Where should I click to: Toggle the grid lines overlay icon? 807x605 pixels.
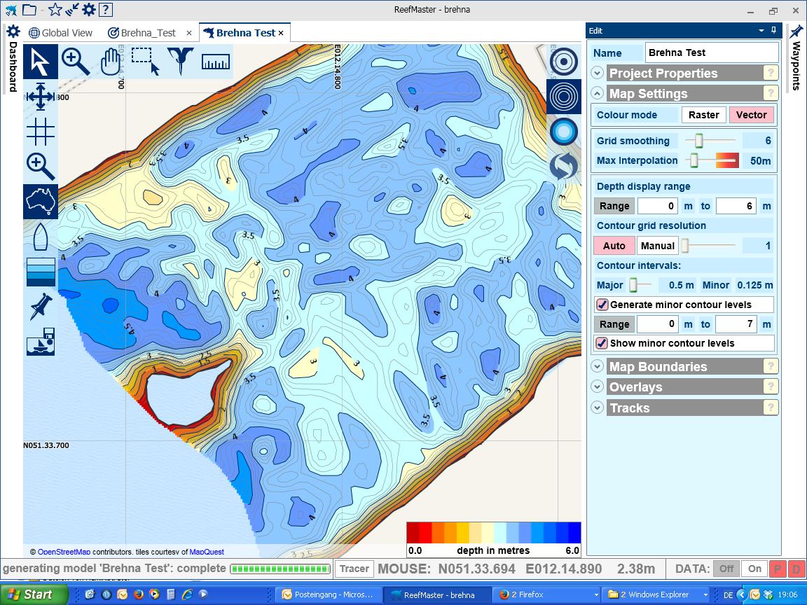pyautogui.click(x=40, y=131)
